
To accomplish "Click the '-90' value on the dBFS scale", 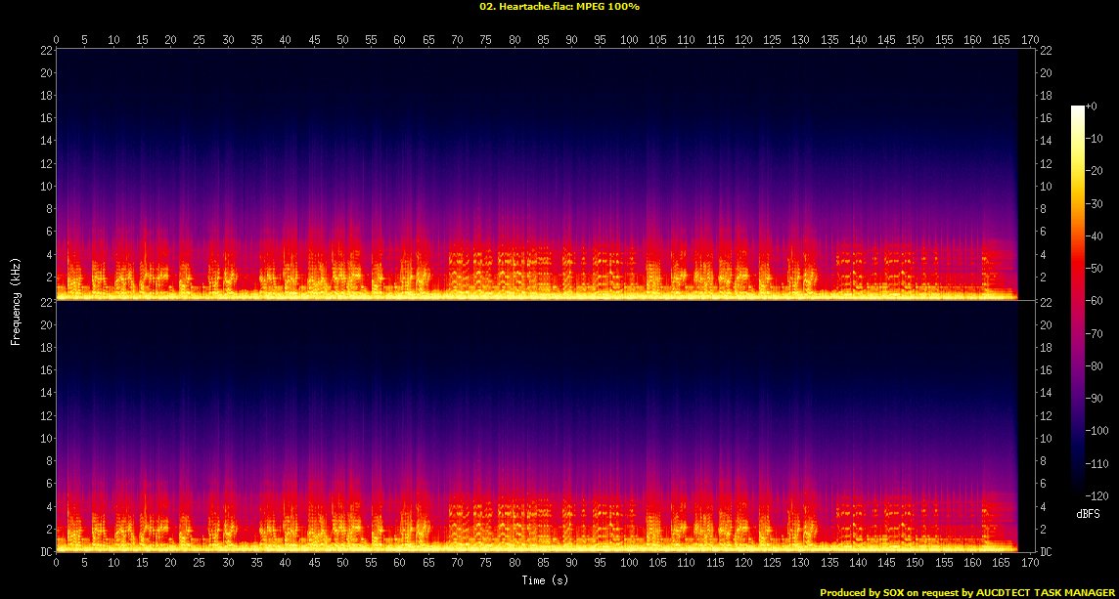I will (x=1096, y=398).
